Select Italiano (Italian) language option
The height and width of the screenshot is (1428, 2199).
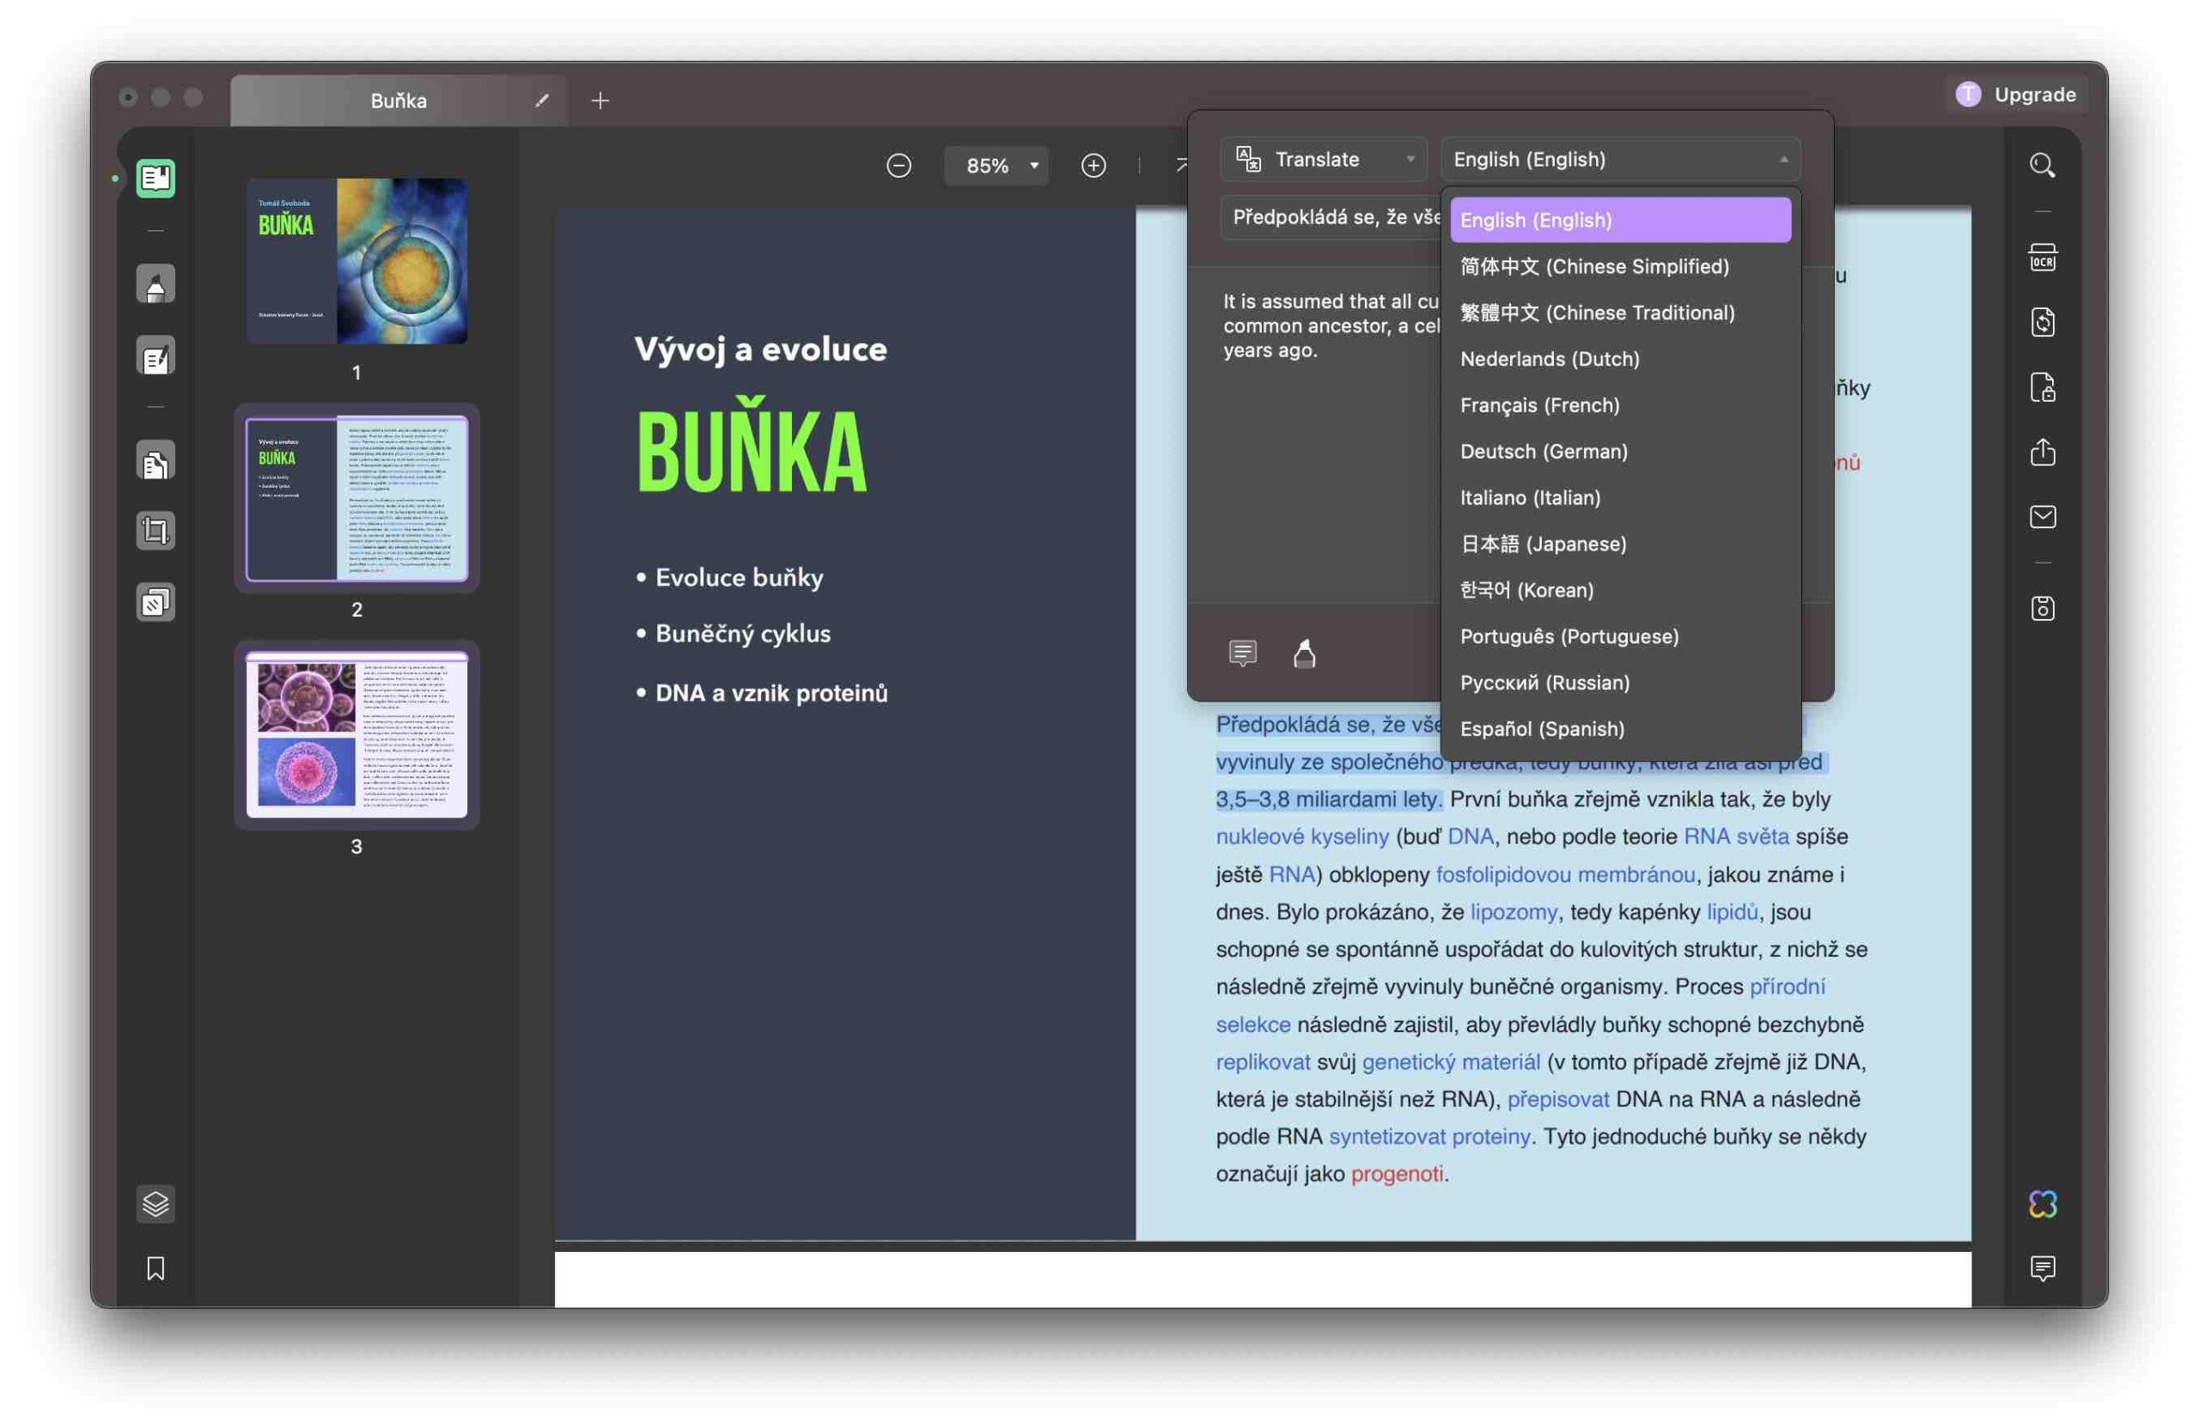(x=1620, y=497)
